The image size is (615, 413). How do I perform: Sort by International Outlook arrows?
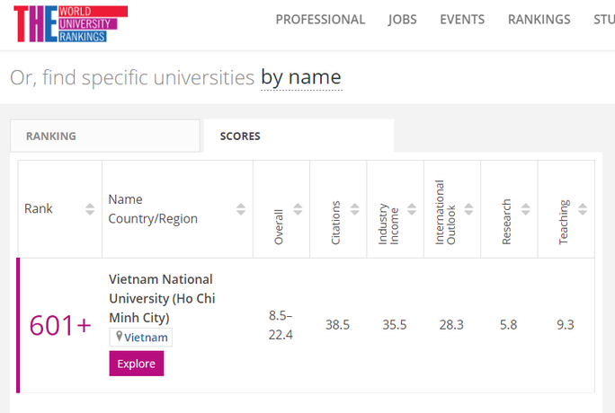click(x=468, y=209)
